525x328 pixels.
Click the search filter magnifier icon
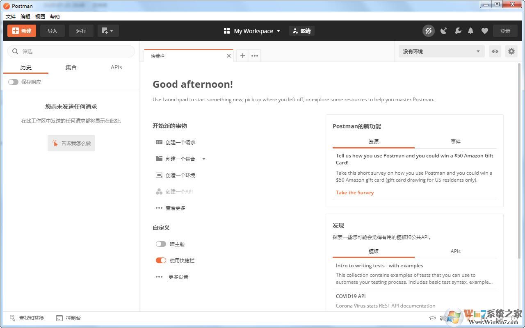[15, 51]
